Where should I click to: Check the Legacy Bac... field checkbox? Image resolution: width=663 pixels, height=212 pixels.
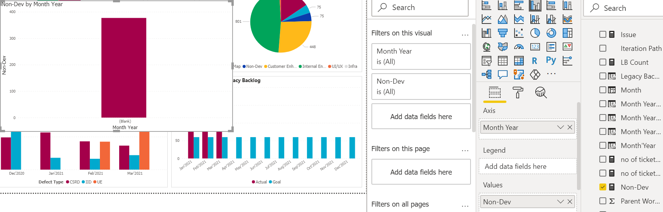pyautogui.click(x=603, y=76)
